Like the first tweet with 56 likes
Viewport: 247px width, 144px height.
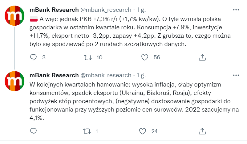[145, 57]
